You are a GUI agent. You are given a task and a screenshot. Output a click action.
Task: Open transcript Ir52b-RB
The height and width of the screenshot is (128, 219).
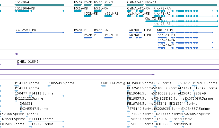point(91,14)
